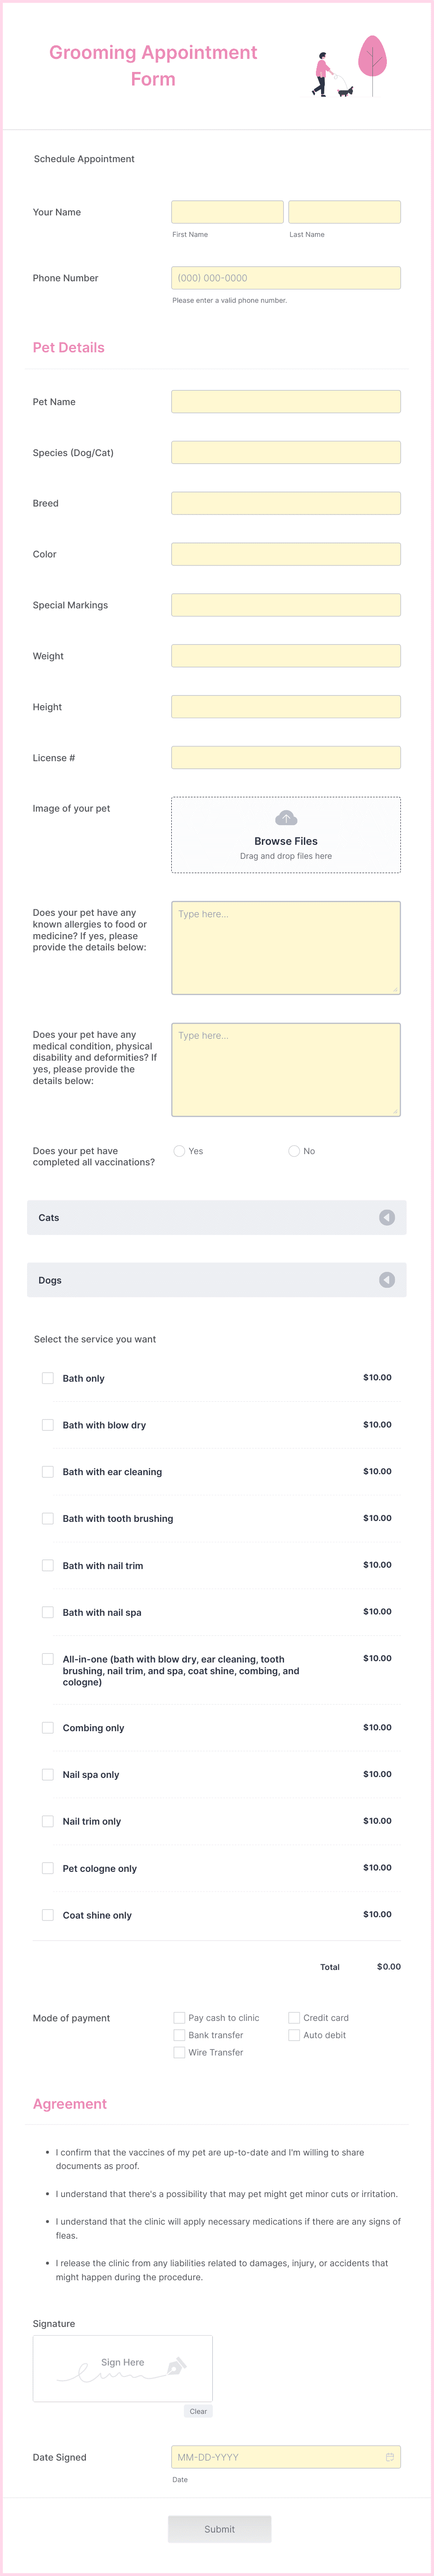This screenshot has height=2576, width=434.
Task: Select Credit card as payment mode
Action: click(x=294, y=2017)
